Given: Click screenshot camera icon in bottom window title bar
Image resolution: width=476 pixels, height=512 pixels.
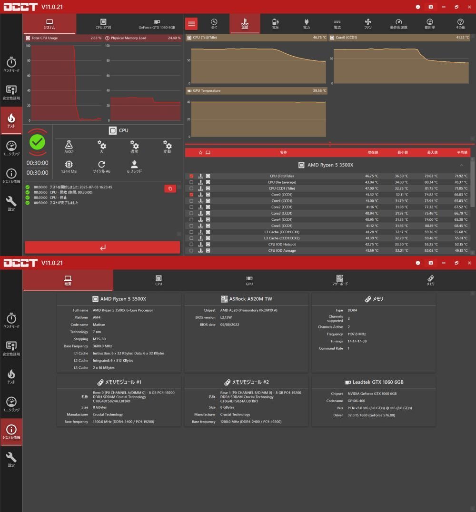Looking at the screenshot, I should tap(431, 263).
